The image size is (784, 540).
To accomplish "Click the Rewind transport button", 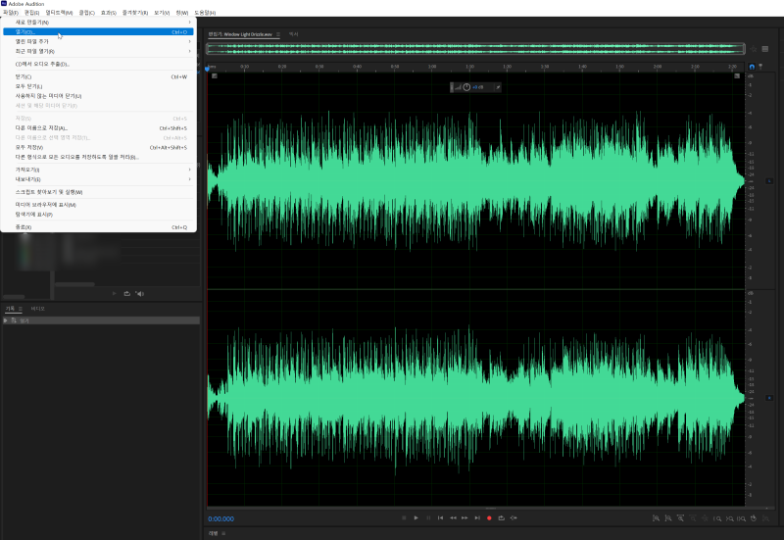I will click(x=453, y=518).
